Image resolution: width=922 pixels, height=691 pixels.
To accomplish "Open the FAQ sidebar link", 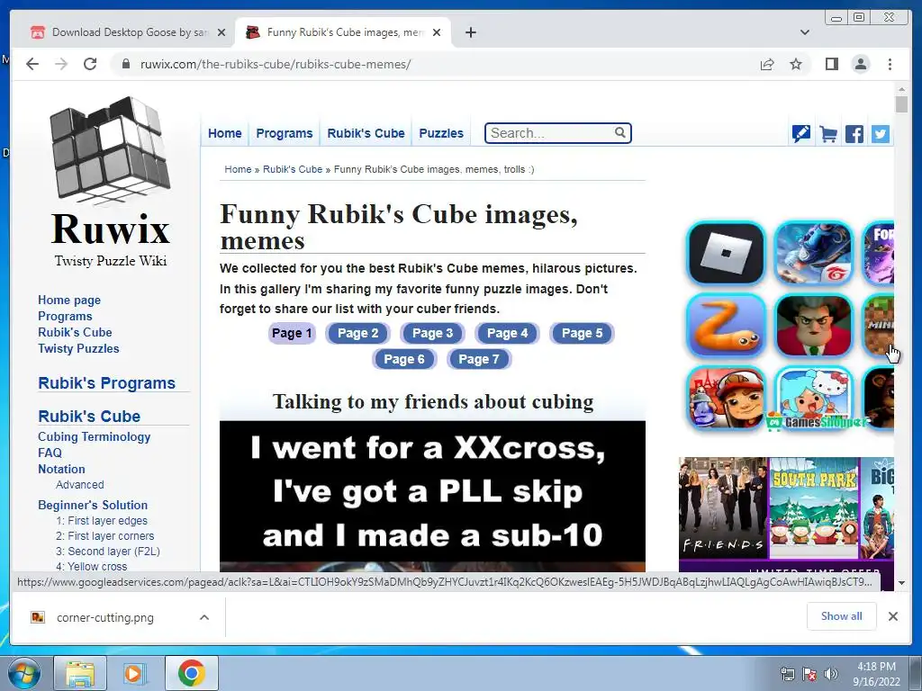I will 50,453.
